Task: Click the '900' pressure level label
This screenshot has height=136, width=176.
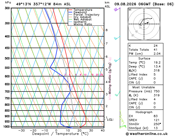Action: [x=8, y=116]
